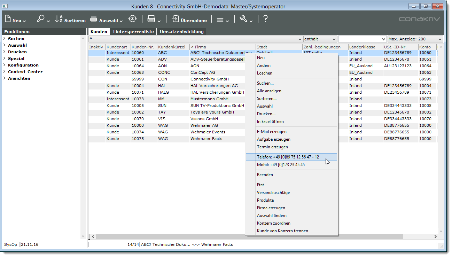The image size is (452, 257).
Task: Click the sum calculation icon
Action: point(132,19)
